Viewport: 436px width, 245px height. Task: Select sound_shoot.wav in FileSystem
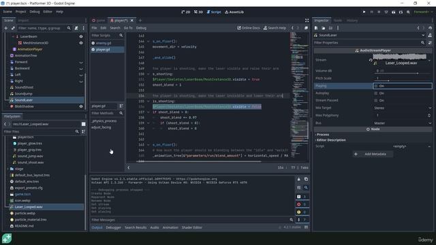(x=31, y=163)
